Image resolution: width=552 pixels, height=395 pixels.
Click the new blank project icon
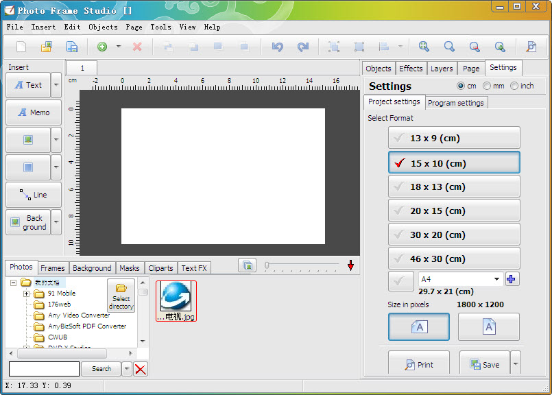(21, 47)
